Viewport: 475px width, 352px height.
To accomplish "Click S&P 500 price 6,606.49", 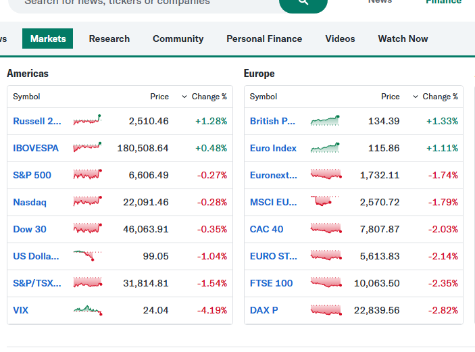I will tap(149, 175).
